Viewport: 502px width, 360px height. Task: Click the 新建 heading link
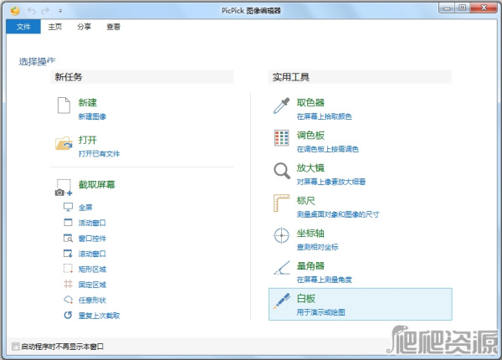click(87, 102)
